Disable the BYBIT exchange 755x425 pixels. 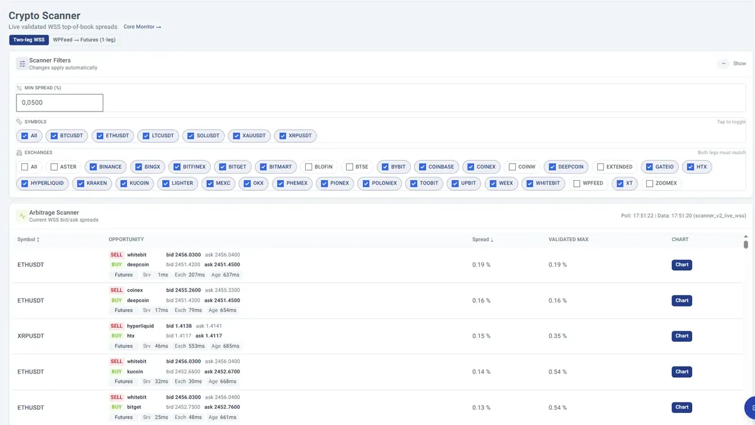tap(384, 167)
